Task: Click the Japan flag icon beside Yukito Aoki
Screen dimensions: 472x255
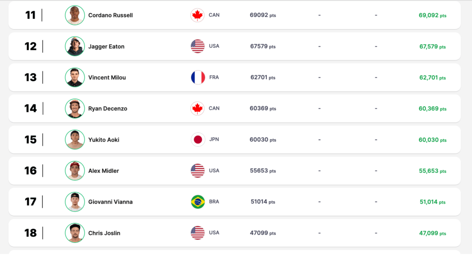Action: [198, 140]
